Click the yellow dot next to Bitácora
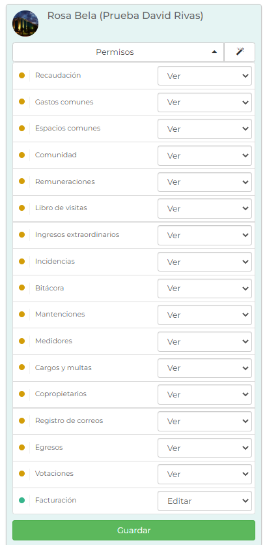 coord(21,288)
